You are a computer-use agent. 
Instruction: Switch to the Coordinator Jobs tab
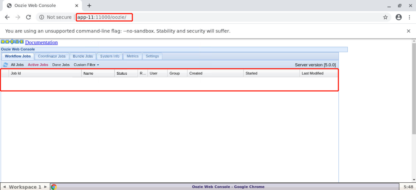52,56
